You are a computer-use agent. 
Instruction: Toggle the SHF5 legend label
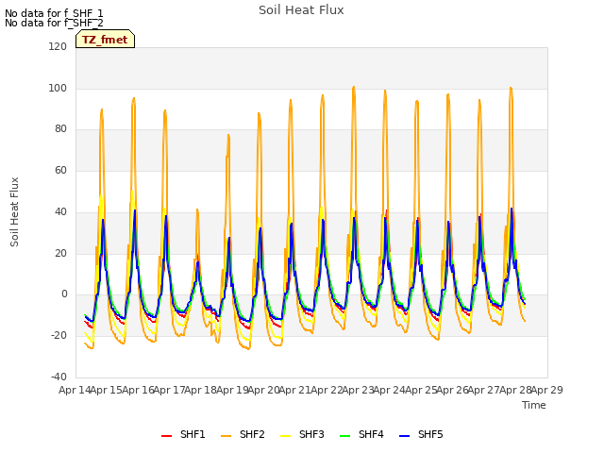[430, 434]
